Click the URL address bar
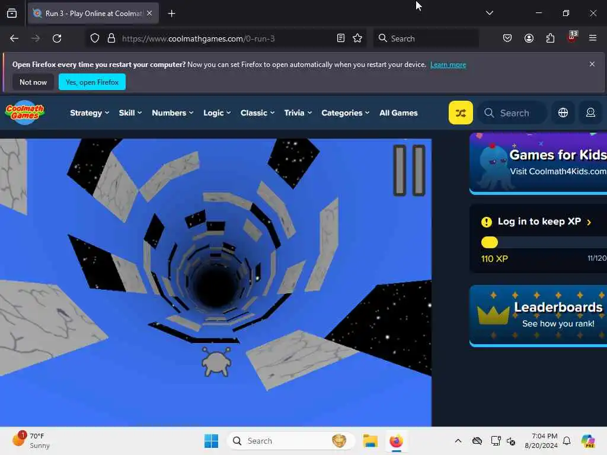Screen dimensions: 607x455 coord(226,39)
